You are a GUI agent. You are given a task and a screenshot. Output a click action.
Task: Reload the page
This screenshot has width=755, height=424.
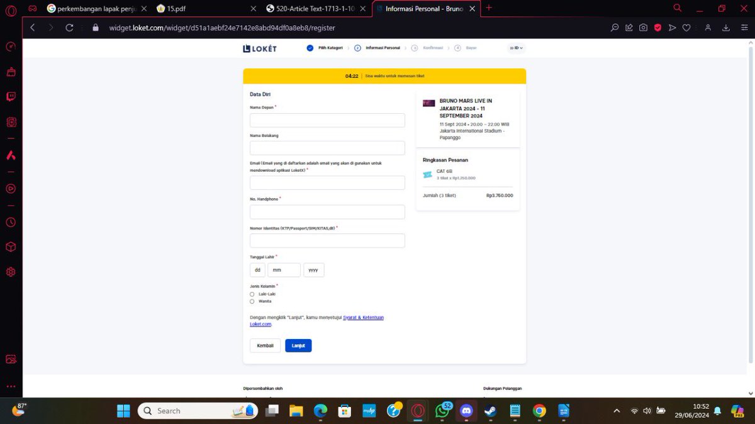tap(69, 28)
